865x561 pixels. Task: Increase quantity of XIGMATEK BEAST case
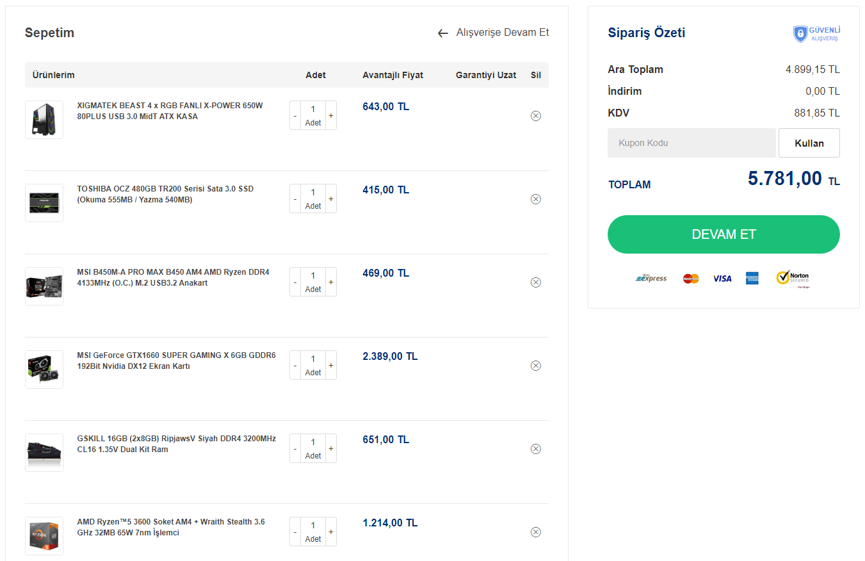click(331, 116)
